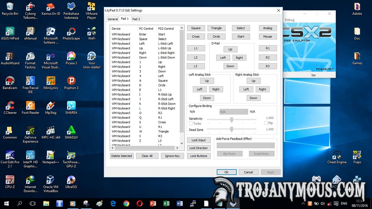Screen dimensions: 372x209
Task: Click the Analog button
Action: pos(268,28)
